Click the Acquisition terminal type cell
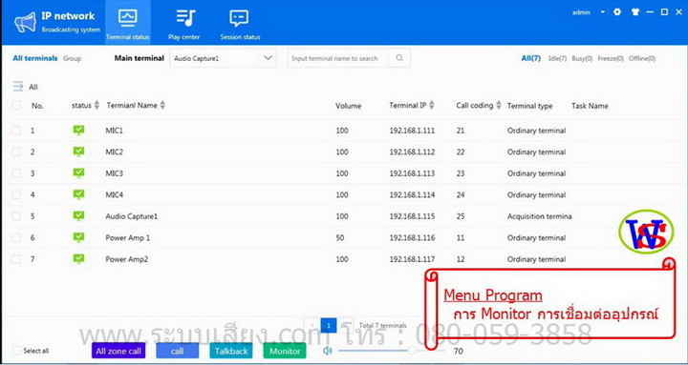 pos(539,216)
